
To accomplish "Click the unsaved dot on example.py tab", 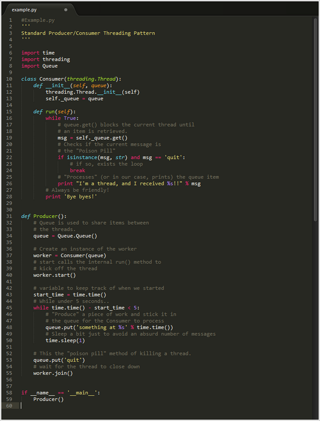I will (x=65, y=10).
